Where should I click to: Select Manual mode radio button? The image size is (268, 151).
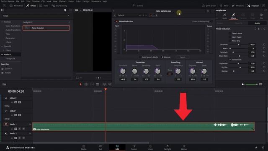(x=162, y=57)
